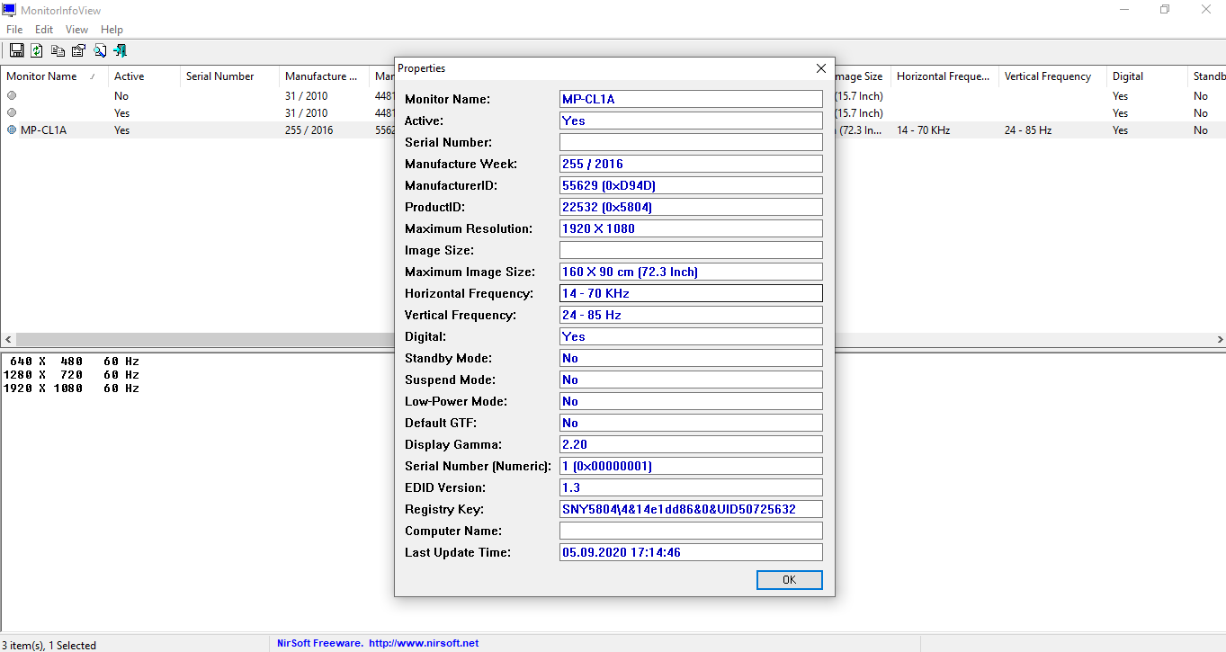Sort by the Vertical Frequency column header
The image size is (1226, 652).
pyautogui.click(x=1052, y=76)
